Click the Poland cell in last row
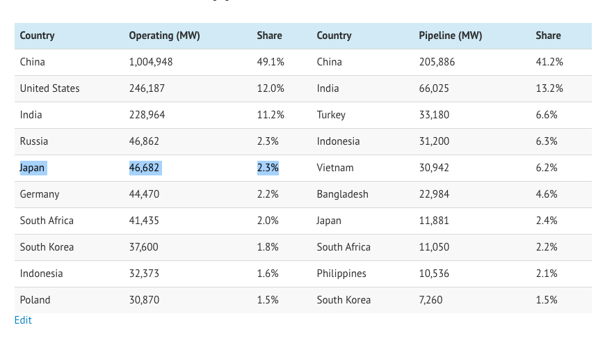Screen dimensions: 612x348 click(x=35, y=300)
